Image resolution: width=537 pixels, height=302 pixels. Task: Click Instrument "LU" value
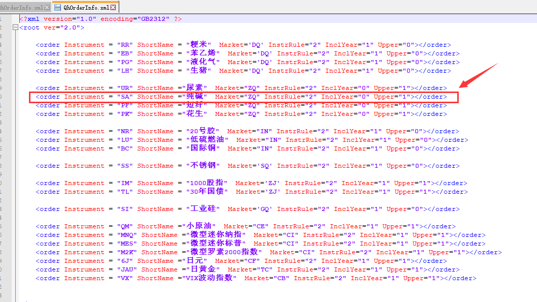click(124, 140)
